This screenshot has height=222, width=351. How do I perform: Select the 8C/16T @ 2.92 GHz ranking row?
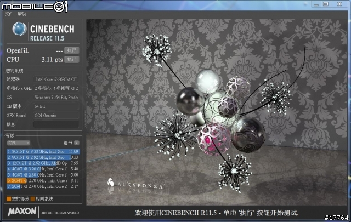click(x=43, y=157)
